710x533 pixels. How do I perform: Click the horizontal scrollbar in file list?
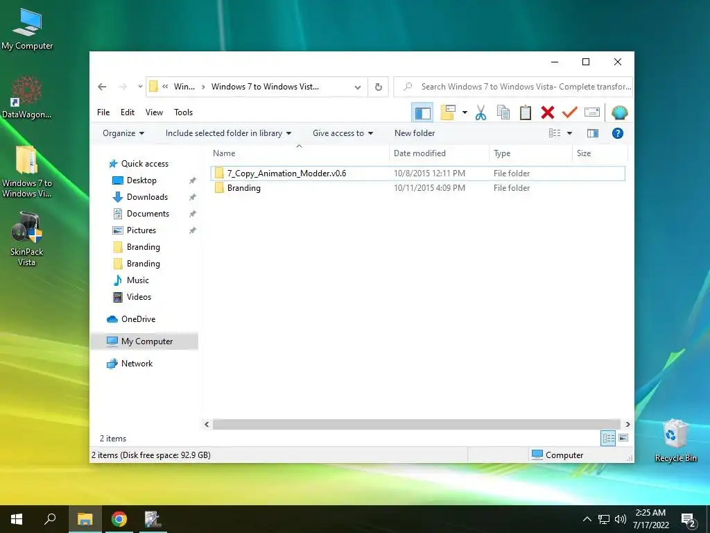pyautogui.click(x=416, y=424)
